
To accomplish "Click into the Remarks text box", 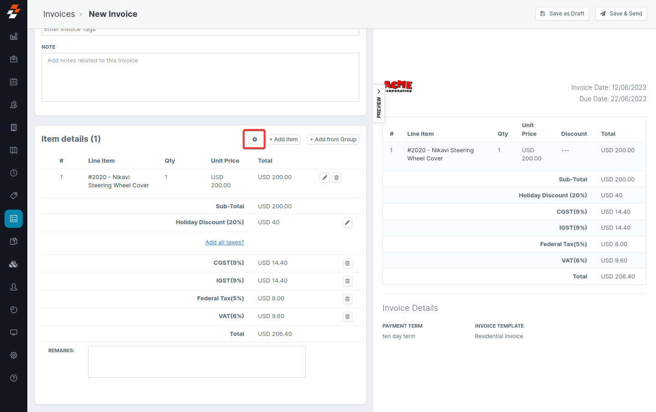I will [196, 362].
